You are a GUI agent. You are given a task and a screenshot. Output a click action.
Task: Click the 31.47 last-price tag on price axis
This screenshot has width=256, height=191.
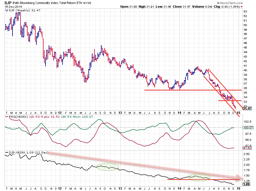click(x=247, y=108)
